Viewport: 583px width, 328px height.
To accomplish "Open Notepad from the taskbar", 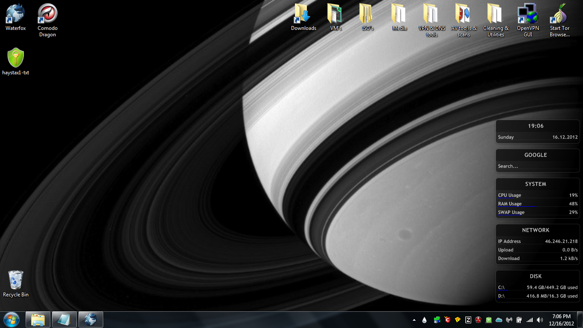I will (x=64, y=319).
